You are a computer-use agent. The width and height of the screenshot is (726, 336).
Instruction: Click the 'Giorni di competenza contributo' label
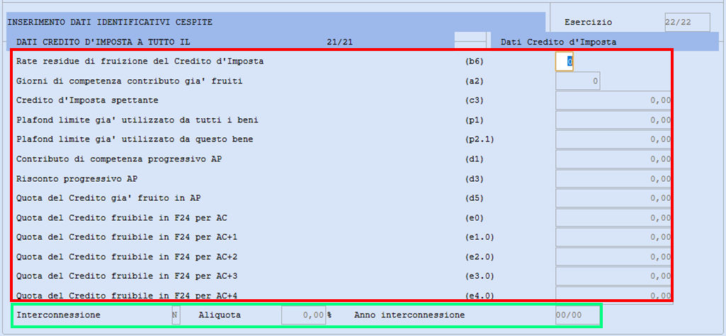click(x=129, y=81)
